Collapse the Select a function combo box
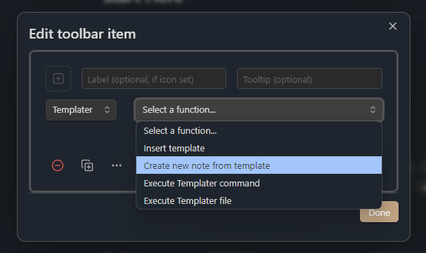 tap(259, 110)
